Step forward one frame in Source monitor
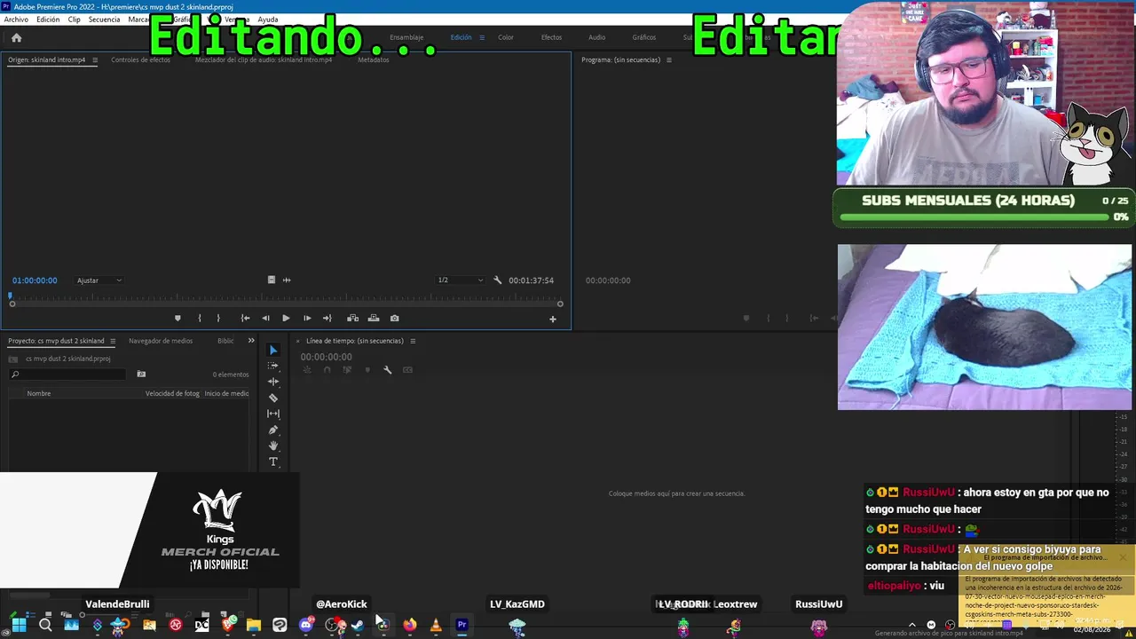 point(307,318)
